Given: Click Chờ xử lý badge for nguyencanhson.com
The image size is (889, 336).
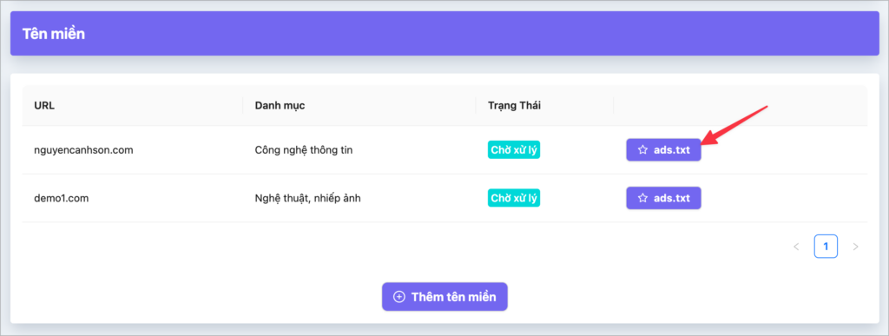Looking at the screenshot, I should (514, 150).
